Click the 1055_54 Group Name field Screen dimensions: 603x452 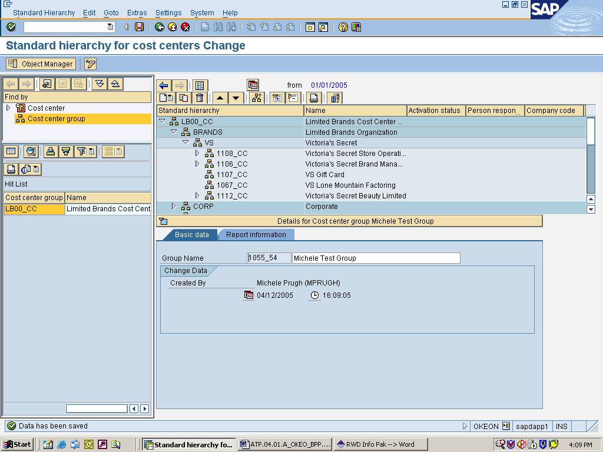269,258
